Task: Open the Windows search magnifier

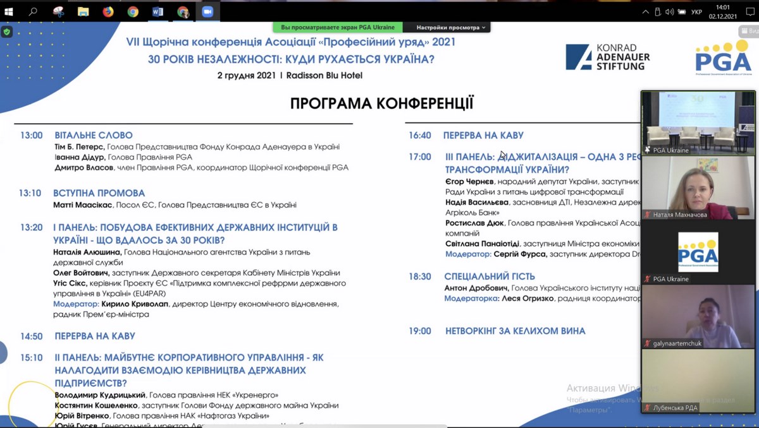Action: click(33, 11)
